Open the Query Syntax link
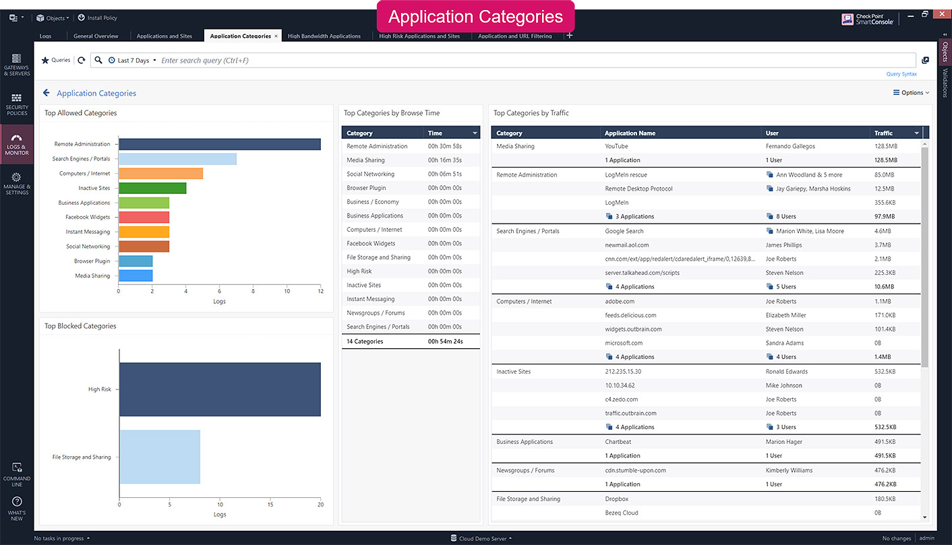The image size is (952, 545). [x=901, y=74]
